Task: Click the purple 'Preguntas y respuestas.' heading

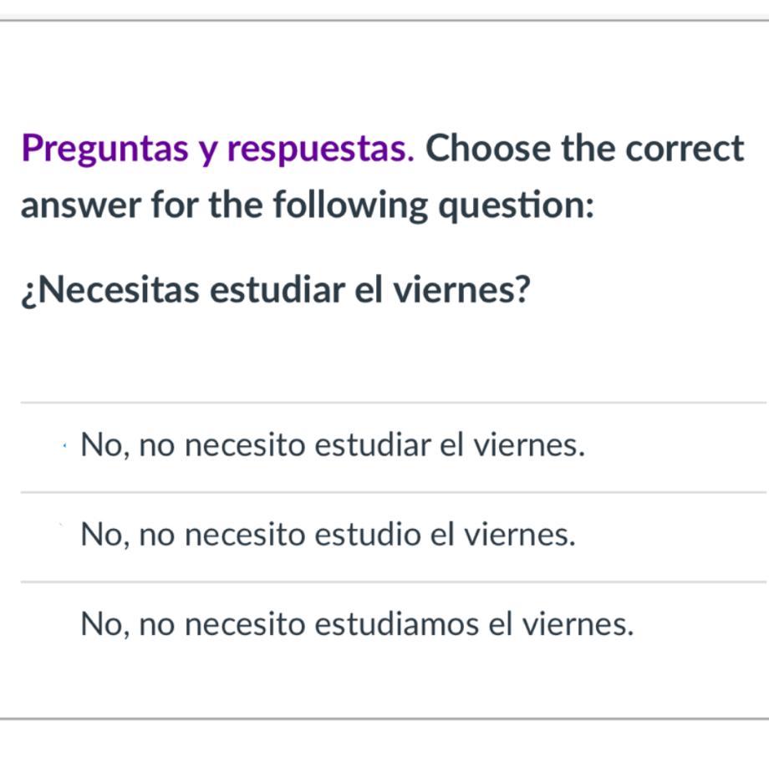Action: tap(217, 150)
